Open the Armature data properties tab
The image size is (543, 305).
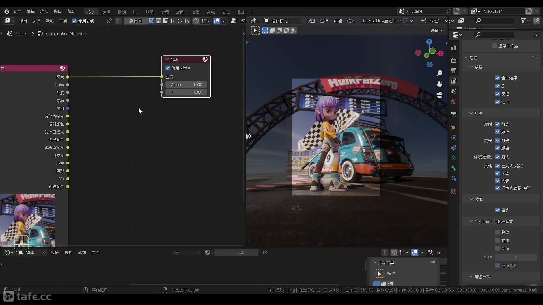click(x=454, y=158)
